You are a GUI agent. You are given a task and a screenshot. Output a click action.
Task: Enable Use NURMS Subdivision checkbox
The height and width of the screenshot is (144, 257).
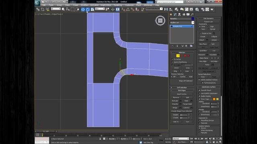(x=200, y=93)
